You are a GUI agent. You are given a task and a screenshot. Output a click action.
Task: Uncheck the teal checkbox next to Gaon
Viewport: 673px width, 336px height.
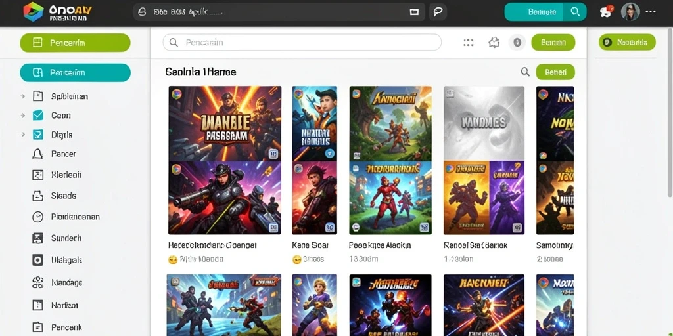click(x=37, y=115)
